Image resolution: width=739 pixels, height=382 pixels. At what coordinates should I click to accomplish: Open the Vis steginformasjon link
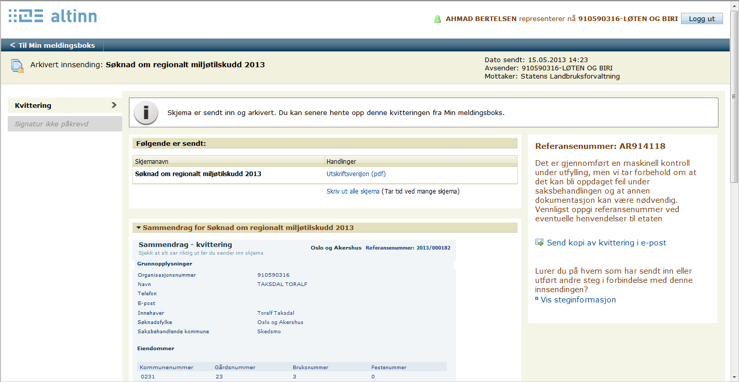tap(578, 300)
